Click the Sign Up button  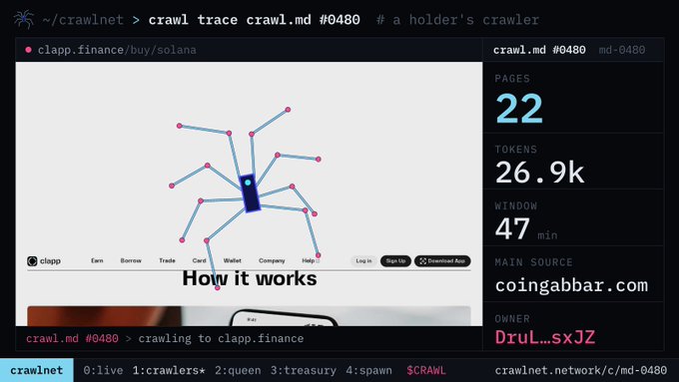click(x=395, y=261)
